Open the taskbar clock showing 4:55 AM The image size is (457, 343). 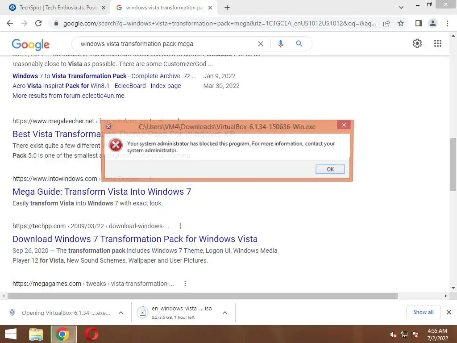(x=437, y=335)
